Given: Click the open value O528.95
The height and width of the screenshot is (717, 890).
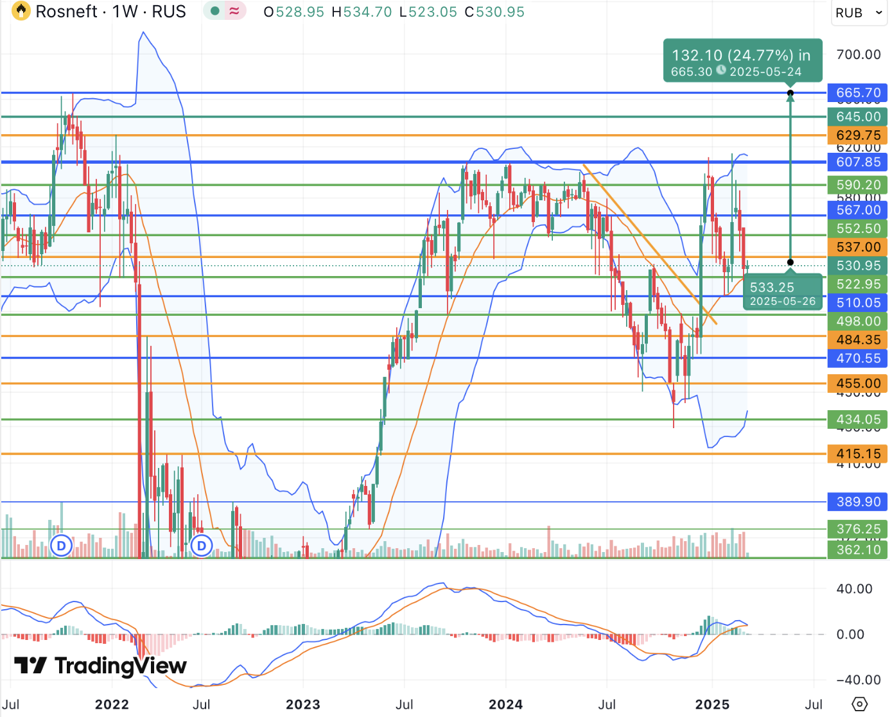Looking at the screenshot, I should pyautogui.click(x=294, y=12).
